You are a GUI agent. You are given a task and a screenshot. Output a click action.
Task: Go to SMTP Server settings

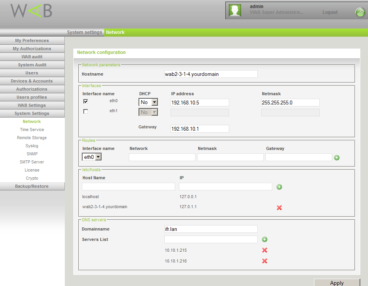click(32, 162)
